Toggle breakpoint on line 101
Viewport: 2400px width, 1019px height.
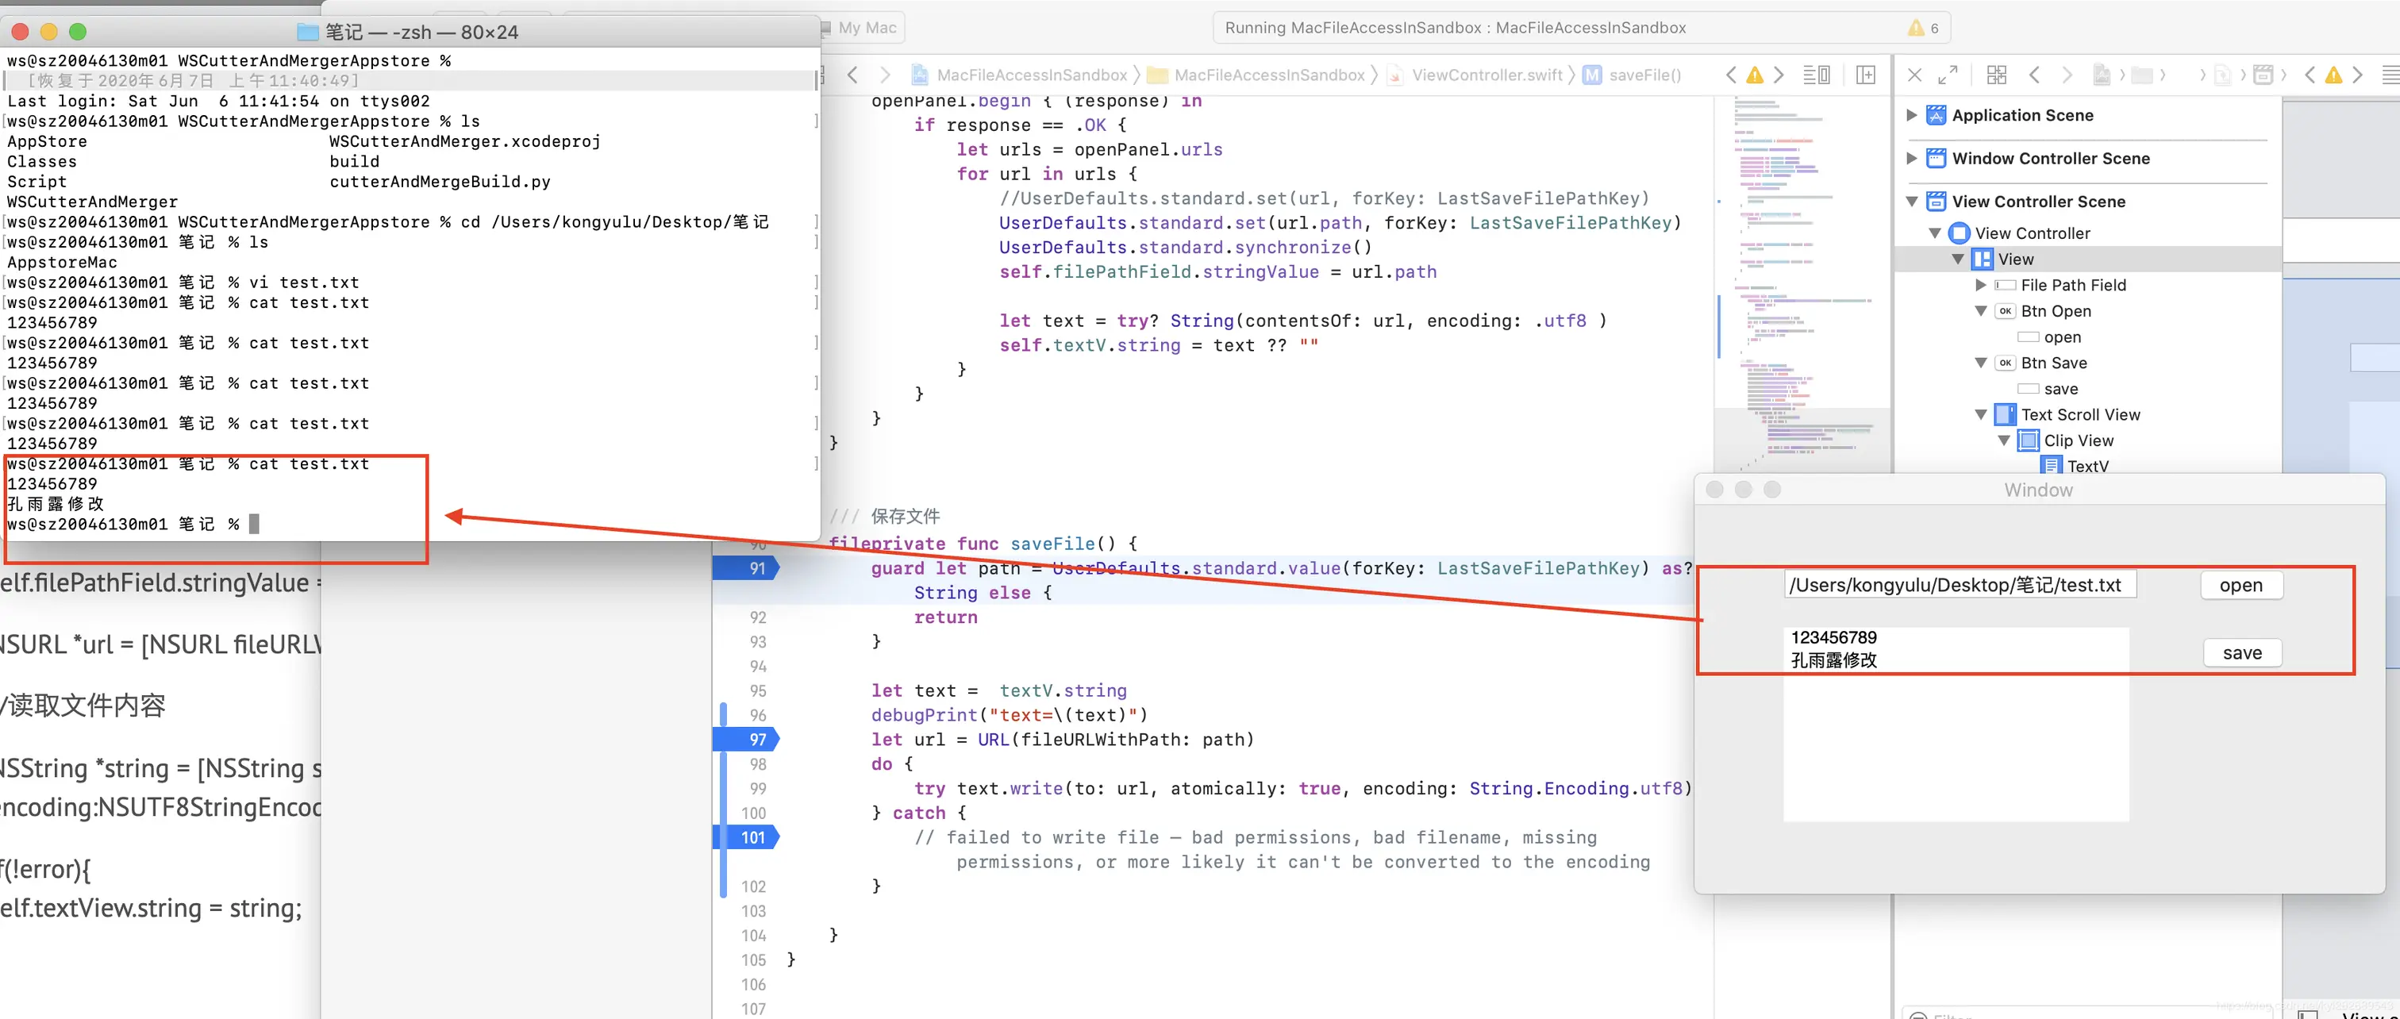click(745, 837)
